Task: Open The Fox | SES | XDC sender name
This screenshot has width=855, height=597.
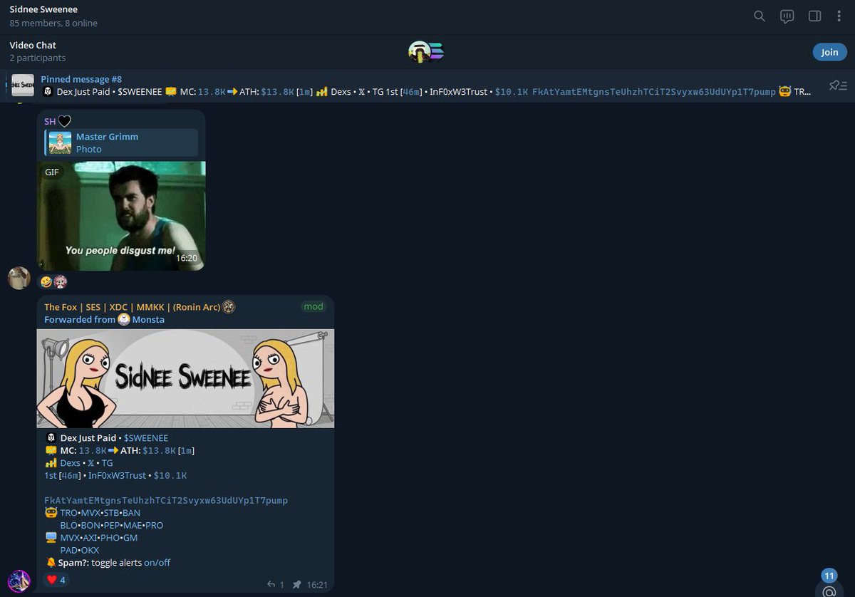Action: click(x=133, y=307)
